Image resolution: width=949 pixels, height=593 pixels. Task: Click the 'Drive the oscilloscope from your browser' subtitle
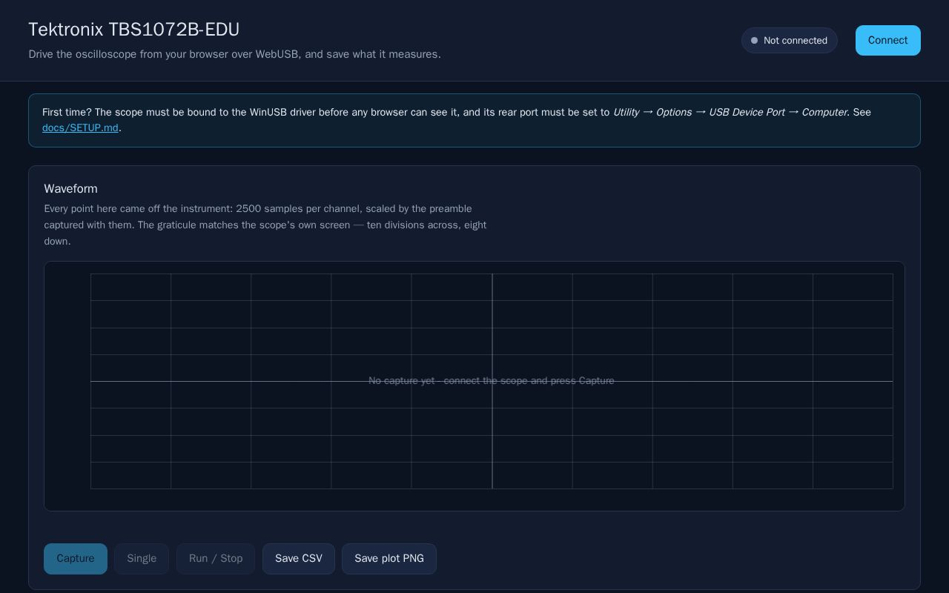click(x=234, y=54)
